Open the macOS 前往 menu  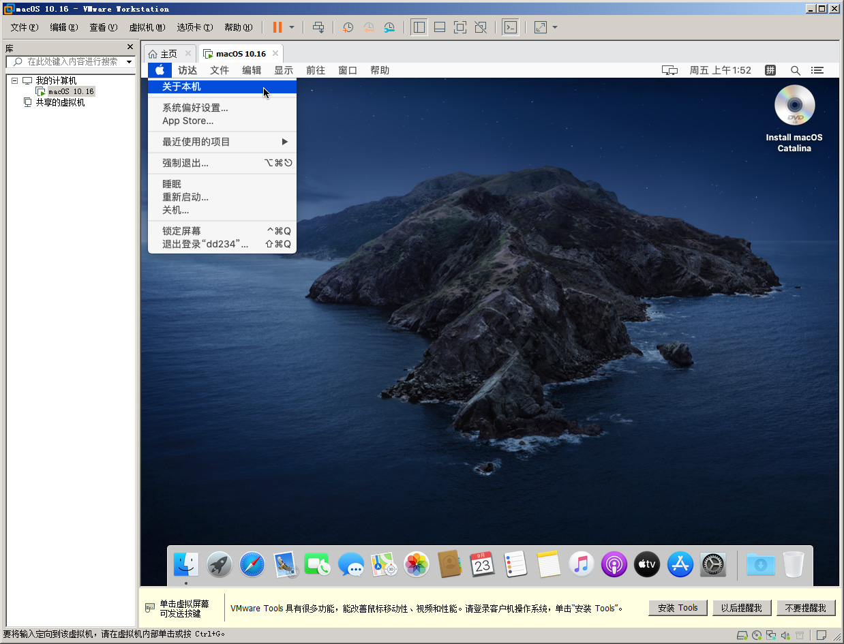pyautogui.click(x=316, y=70)
